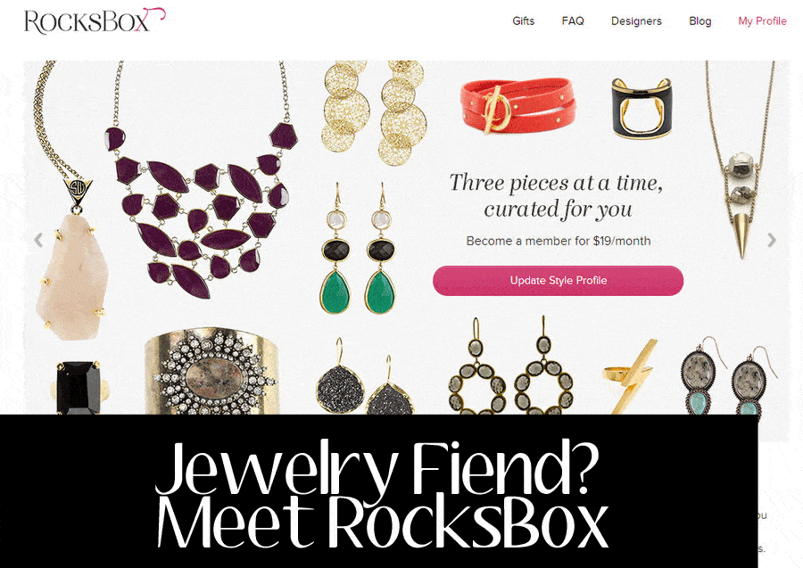Open the Blog link

click(700, 21)
